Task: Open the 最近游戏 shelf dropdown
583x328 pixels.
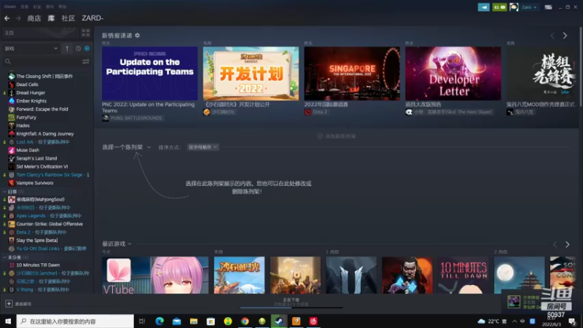Action: click(117, 244)
